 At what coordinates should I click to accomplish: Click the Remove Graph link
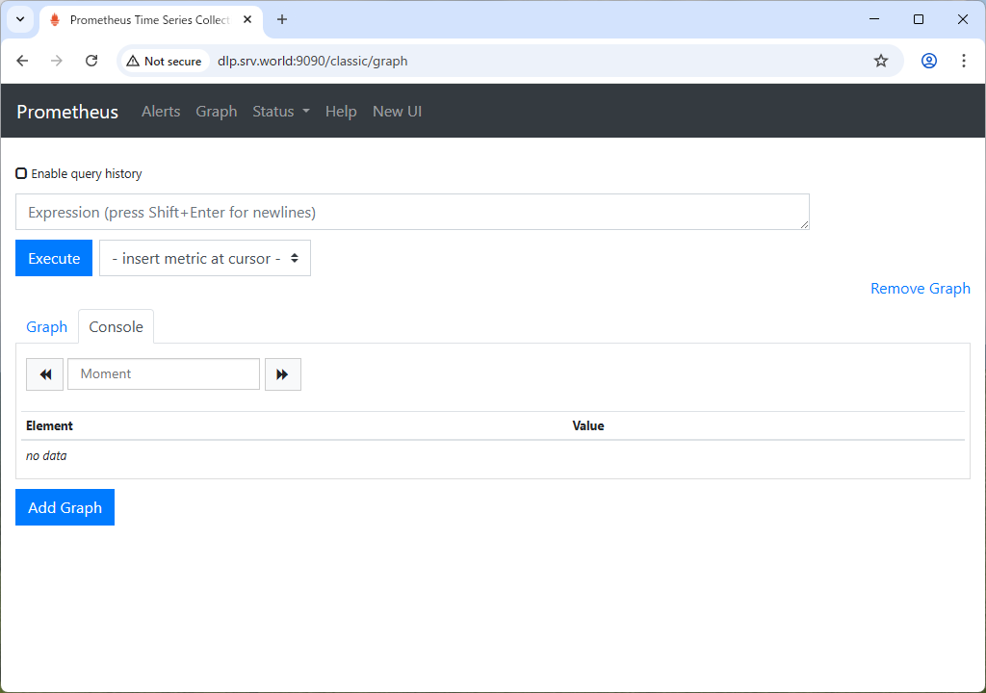point(920,289)
